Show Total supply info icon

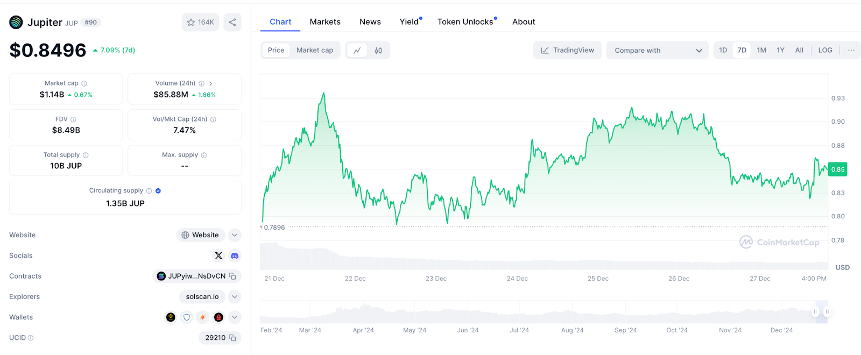coord(86,155)
